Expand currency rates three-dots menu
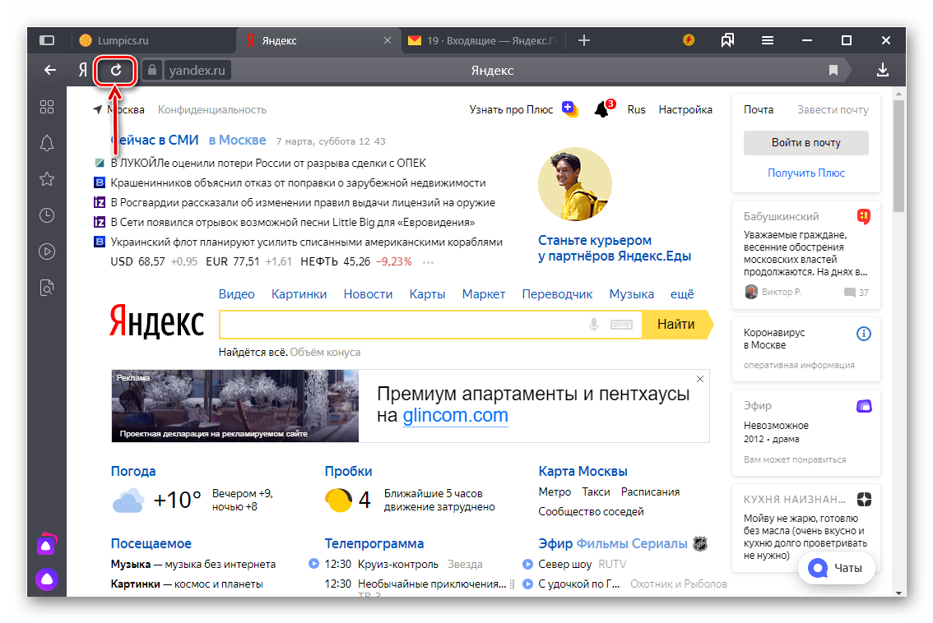Image resolution: width=933 pixels, height=623 pixels. click(x=427, y=262)
